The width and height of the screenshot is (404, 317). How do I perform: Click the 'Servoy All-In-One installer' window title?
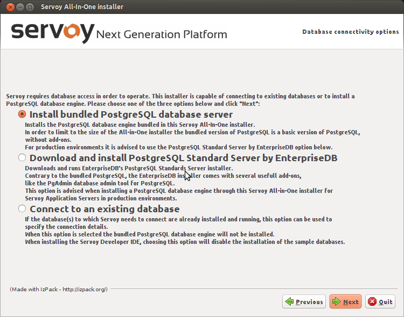click(x=82, y=6)
